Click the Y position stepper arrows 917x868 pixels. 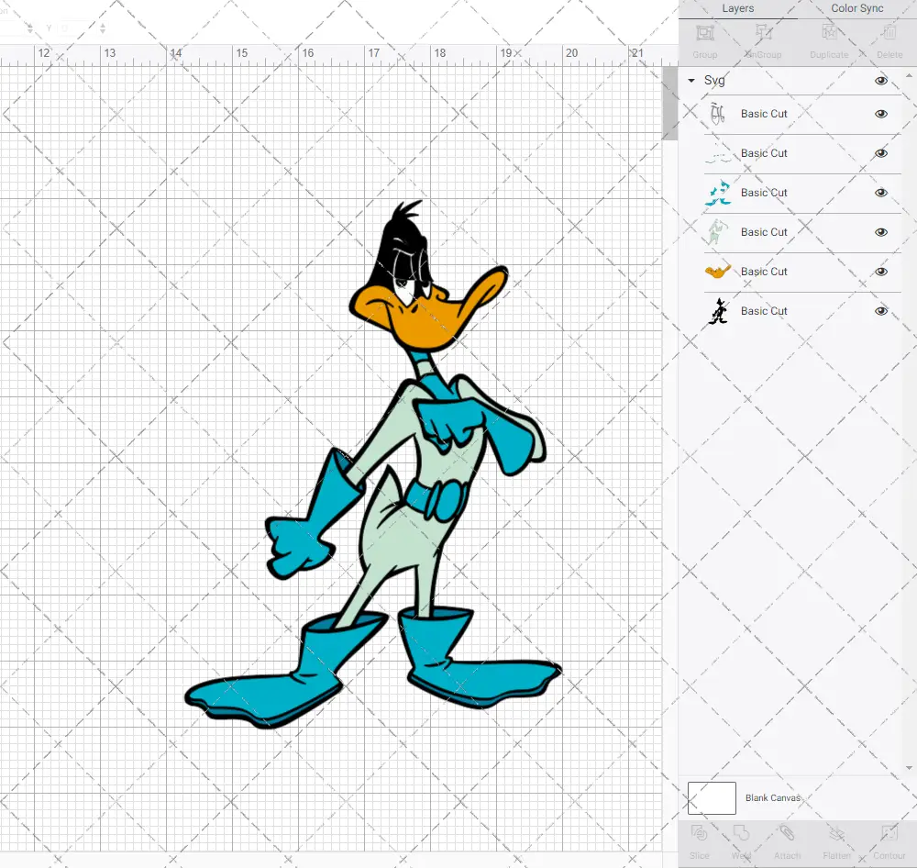[103, 28]
